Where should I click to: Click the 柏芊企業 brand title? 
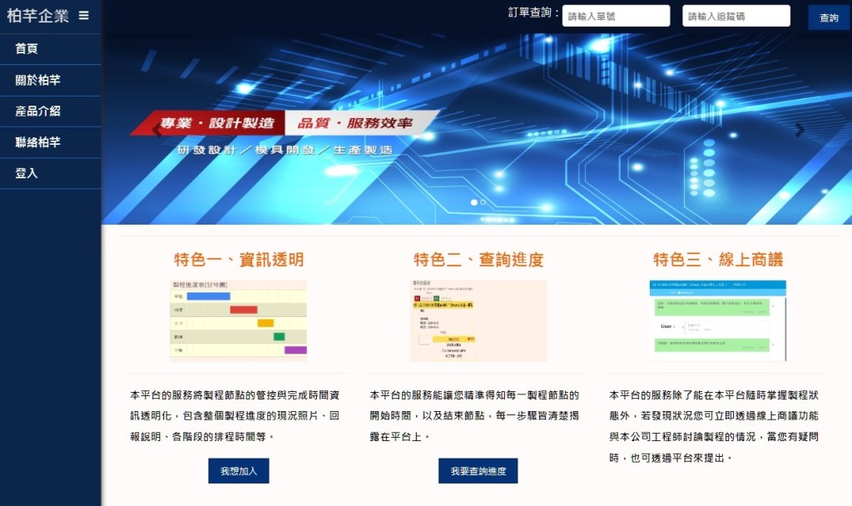pyautogui.click(x=37, y=15)
